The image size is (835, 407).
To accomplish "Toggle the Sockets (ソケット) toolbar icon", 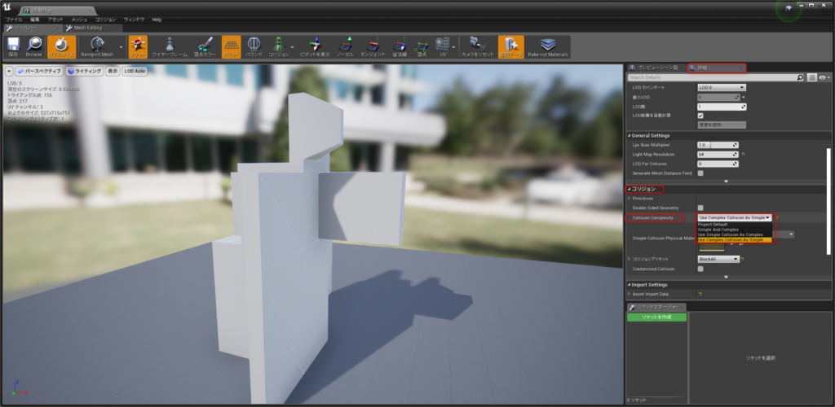I will pyautogui.click(x=138, y=46).
